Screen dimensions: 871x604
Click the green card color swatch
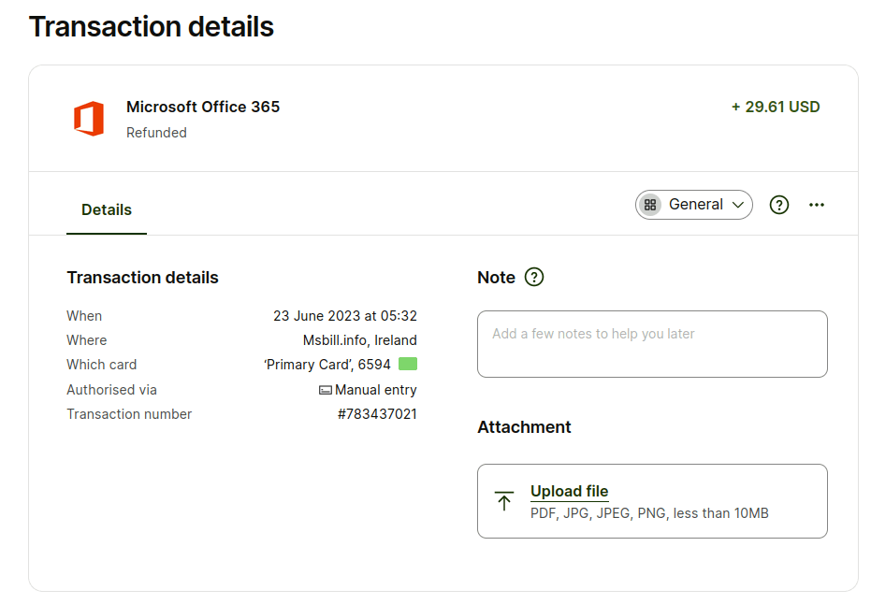(x=408, y=365)
